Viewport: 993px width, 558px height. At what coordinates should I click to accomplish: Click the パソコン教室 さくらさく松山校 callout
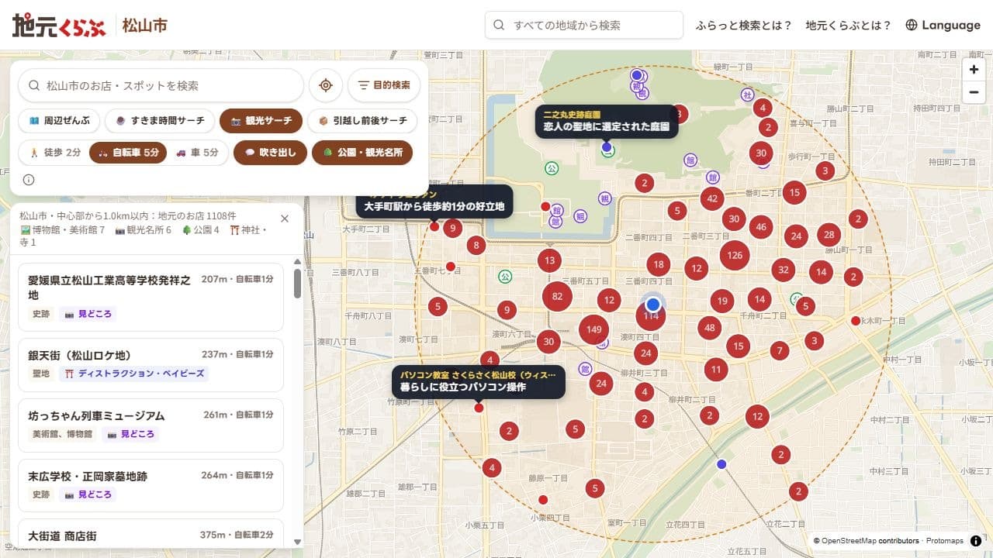click(479, 381)
